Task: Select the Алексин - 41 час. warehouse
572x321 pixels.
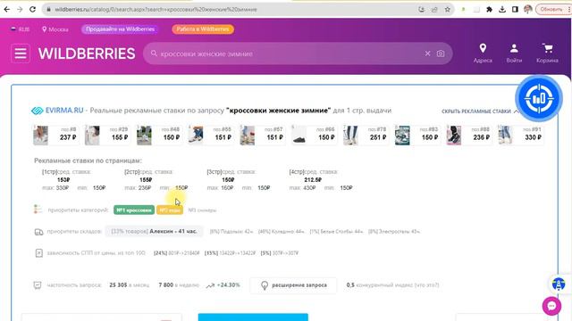Action: point(154,232)
